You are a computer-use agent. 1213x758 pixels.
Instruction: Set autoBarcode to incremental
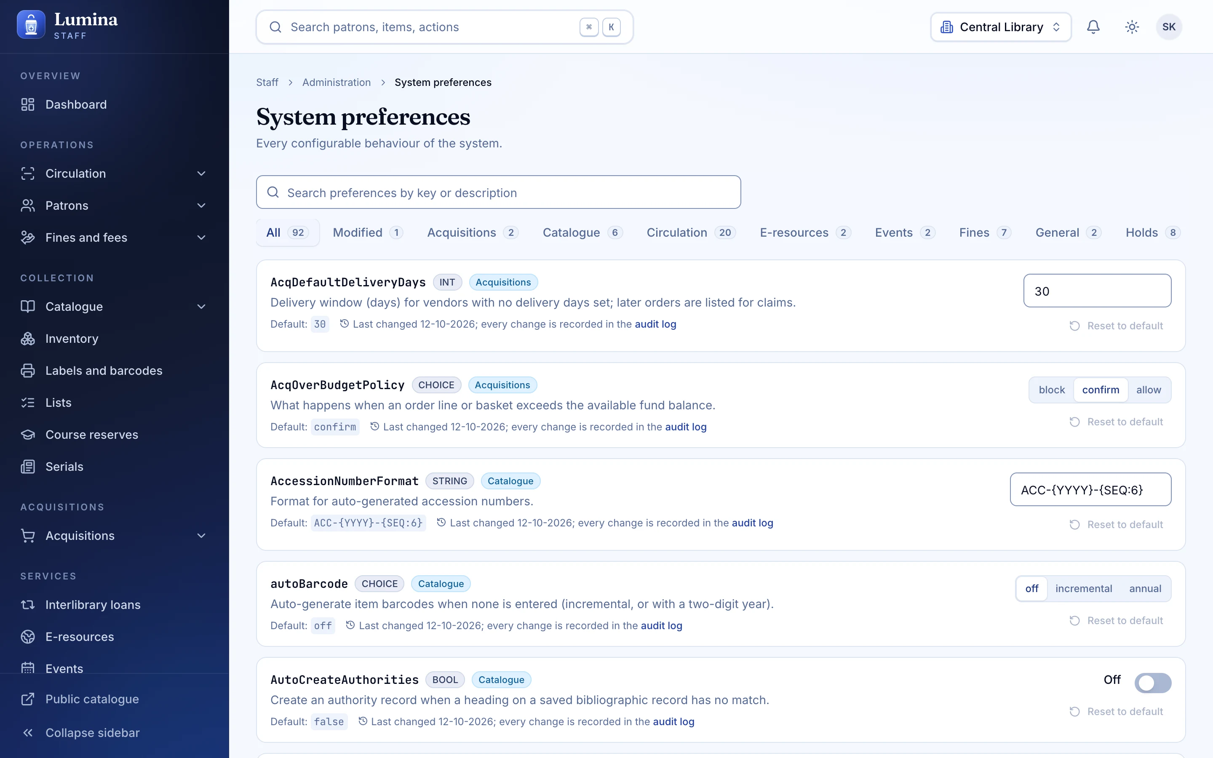pos(1084,589)
